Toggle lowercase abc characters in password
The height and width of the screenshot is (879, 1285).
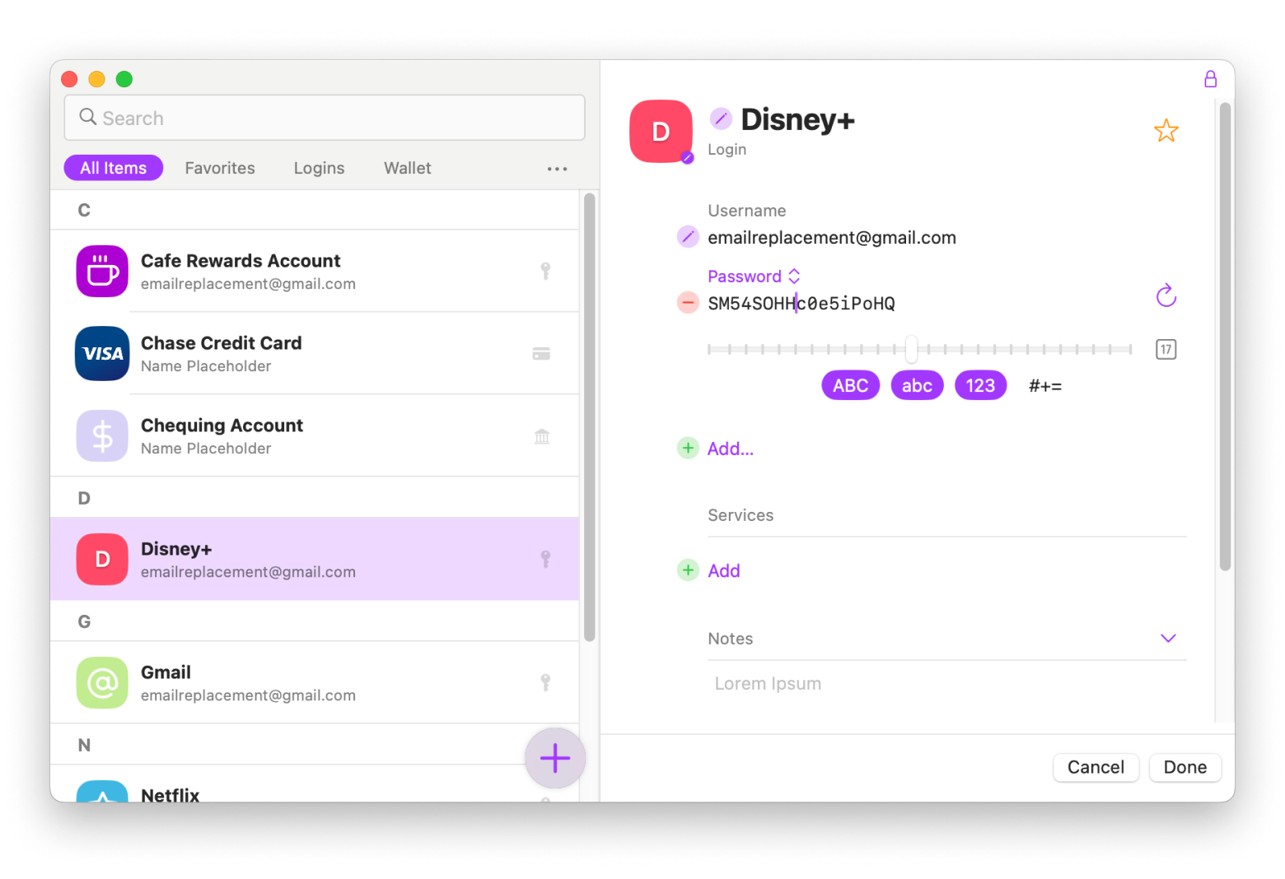pos(917,385)
